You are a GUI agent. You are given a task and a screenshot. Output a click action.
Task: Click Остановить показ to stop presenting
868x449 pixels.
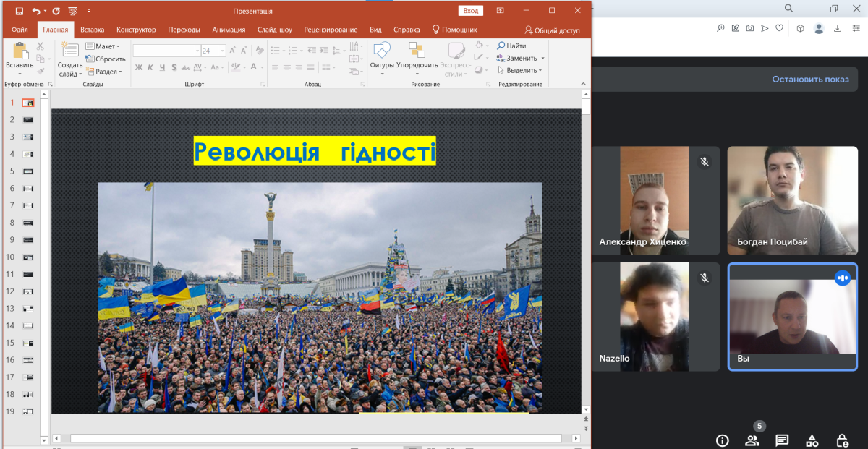(x=810, y=80)
